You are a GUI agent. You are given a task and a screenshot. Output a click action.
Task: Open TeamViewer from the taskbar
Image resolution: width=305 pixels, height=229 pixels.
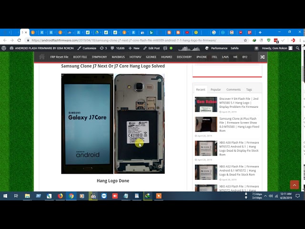point(104,196)
